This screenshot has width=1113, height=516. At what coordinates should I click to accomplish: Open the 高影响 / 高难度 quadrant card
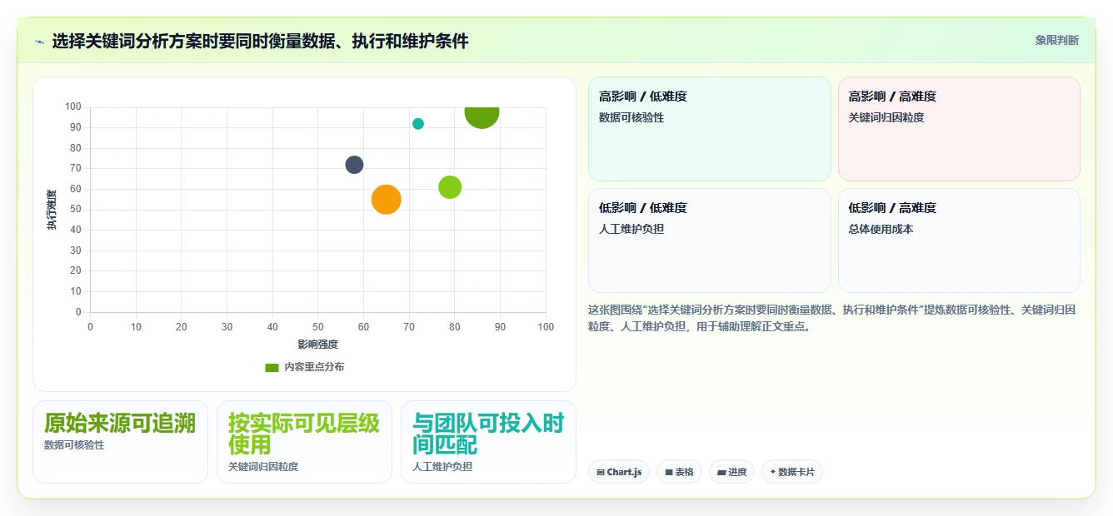959,129
